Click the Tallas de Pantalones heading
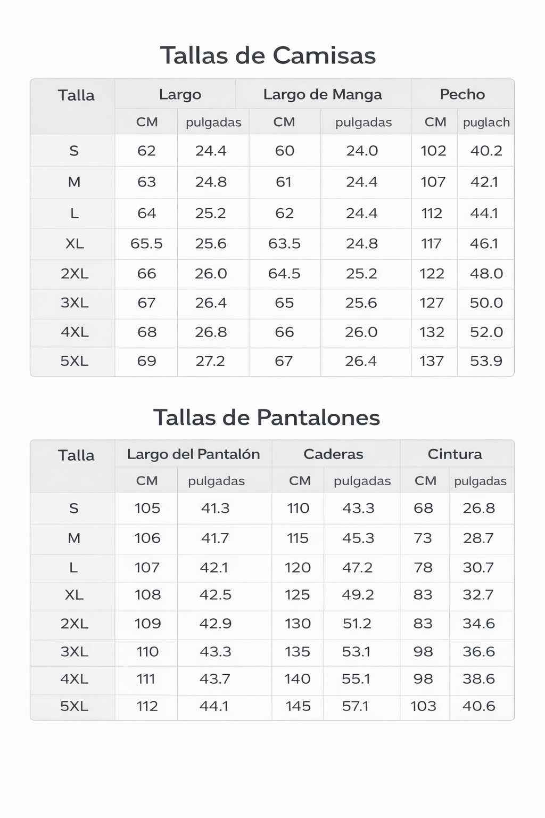This screenshot has width=545, height=818. [x=267, y=418]
